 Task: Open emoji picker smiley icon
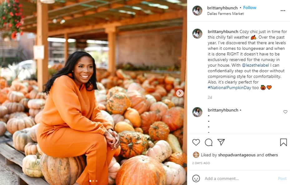point(196,178)
